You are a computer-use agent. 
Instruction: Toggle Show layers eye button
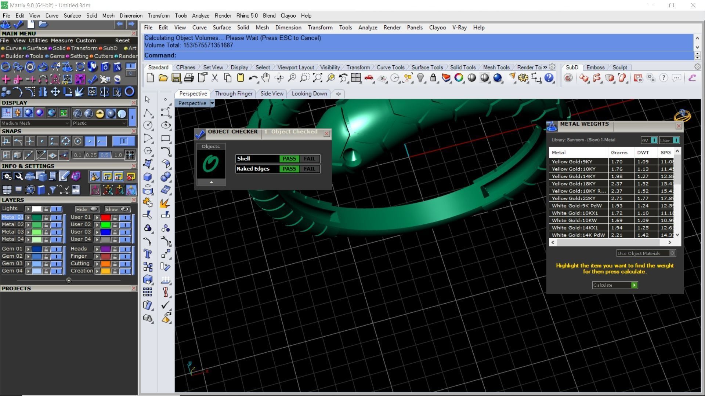coord(117,209)
